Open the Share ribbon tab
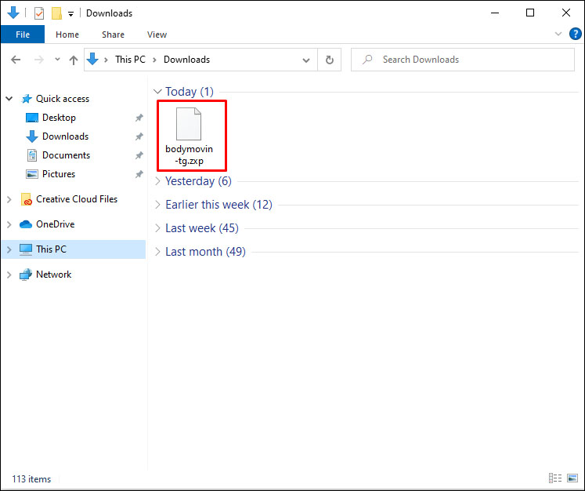The height and width of the screenshot is (491, 585). pyautogui.click(x=113, y=35)
